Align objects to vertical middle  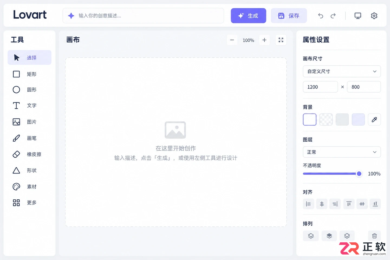tap(362, 204)
